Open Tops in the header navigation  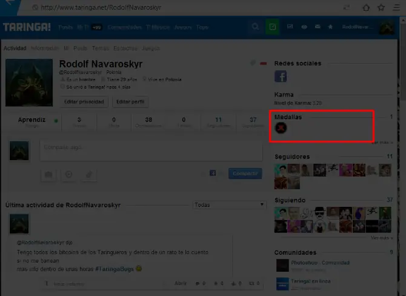(202, 27)
